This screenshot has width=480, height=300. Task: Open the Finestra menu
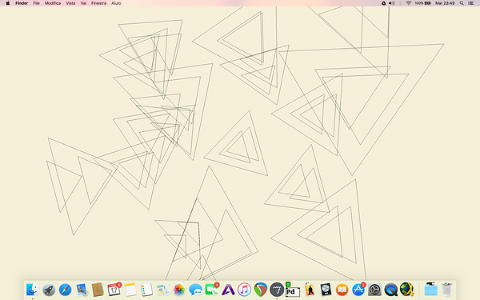coord(98,3)
